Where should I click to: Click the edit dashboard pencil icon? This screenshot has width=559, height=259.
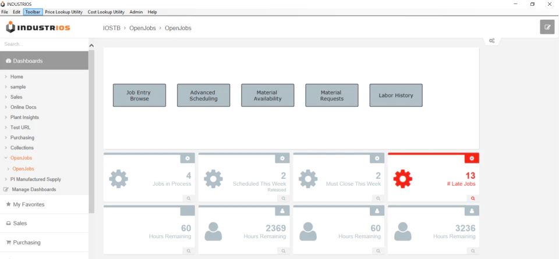point(547,27)
